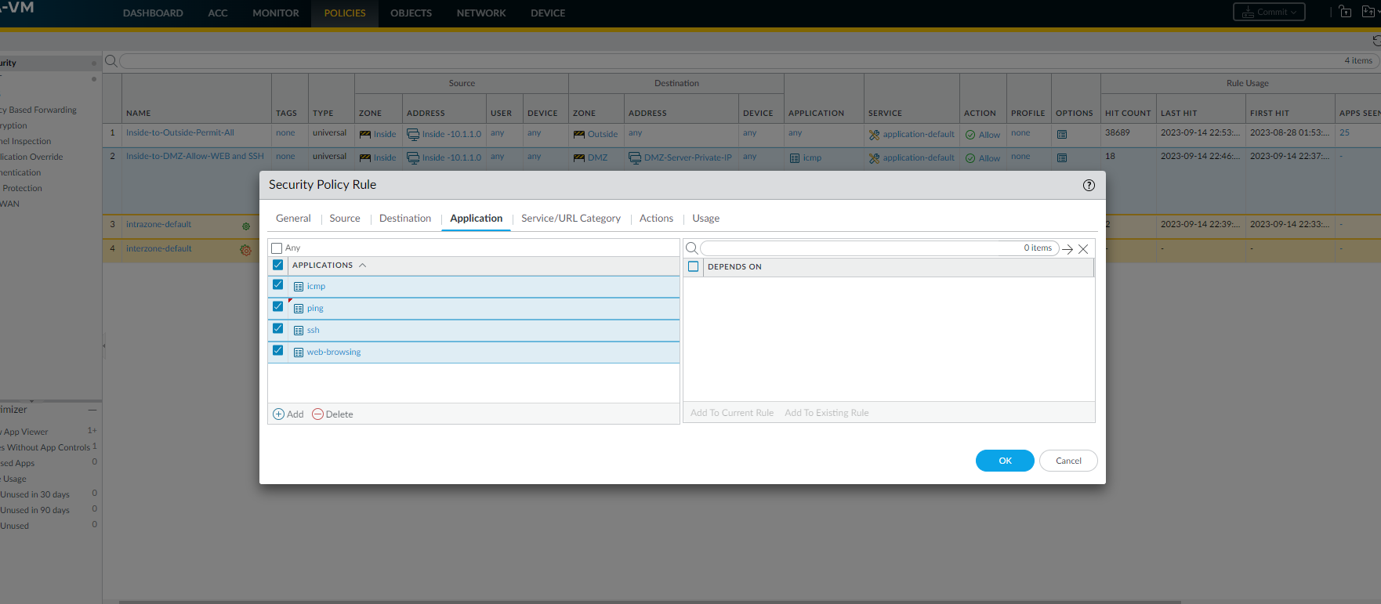Click the arrow icon beside Depends On search
Image resolution: width=1381 pixels, height=604 pixels.
pos(1067,249)
